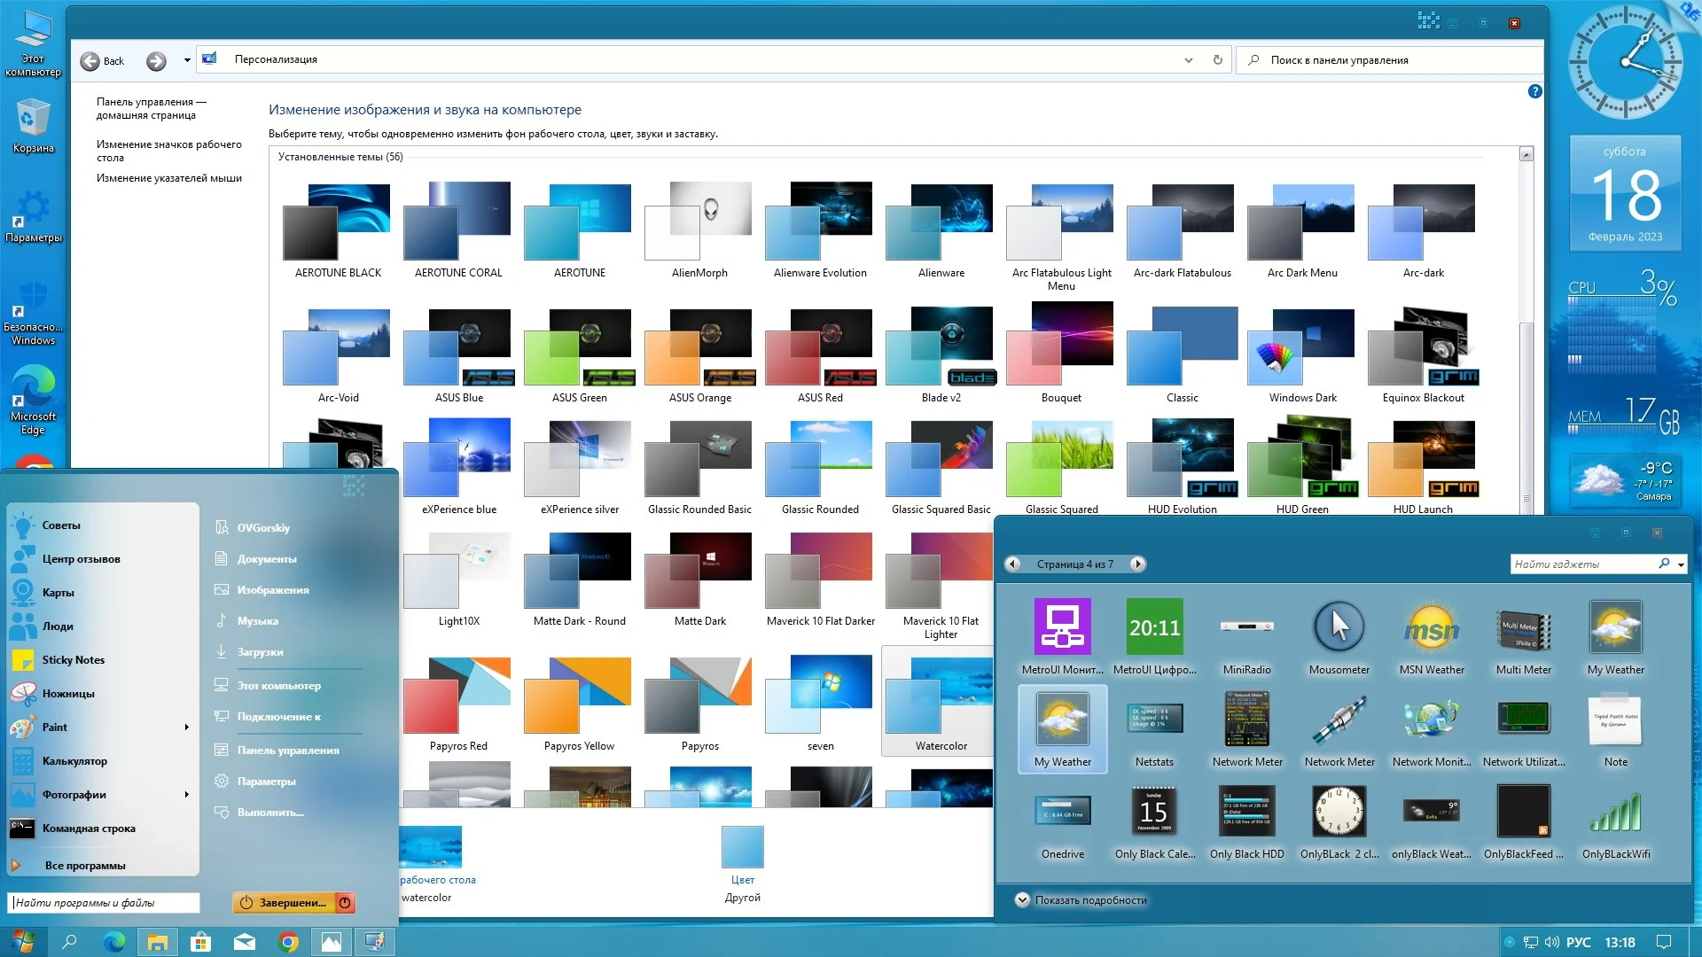Screen dimensions: 1702x957
Task: Open gadget search options dropdown arrow
Action: point(1681,564)
